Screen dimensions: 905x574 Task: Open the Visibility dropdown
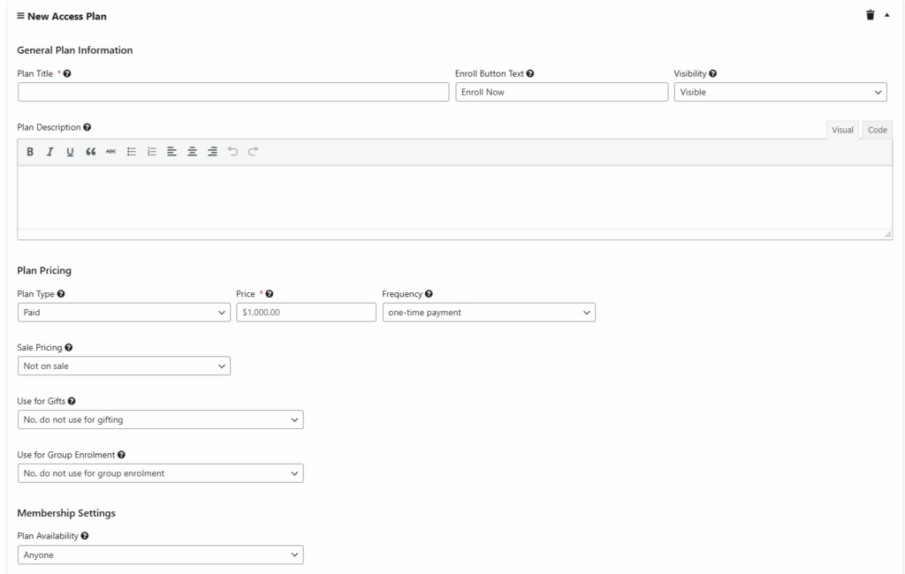[780, 92]
